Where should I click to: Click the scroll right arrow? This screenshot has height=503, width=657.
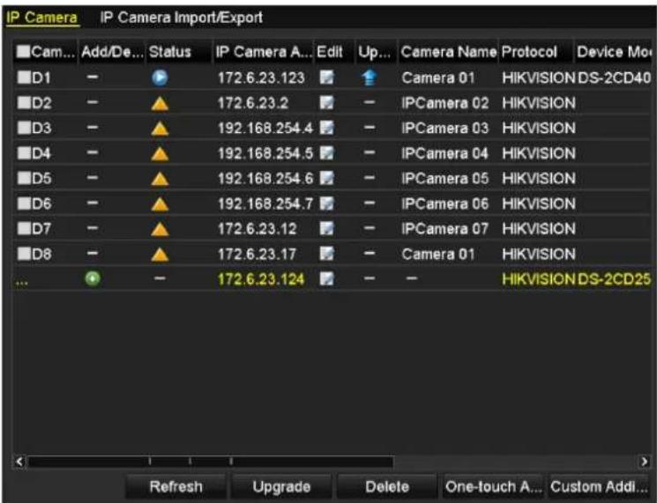[644, 462]
